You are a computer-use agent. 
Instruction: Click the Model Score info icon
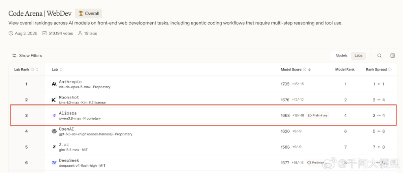pos(304,69)
